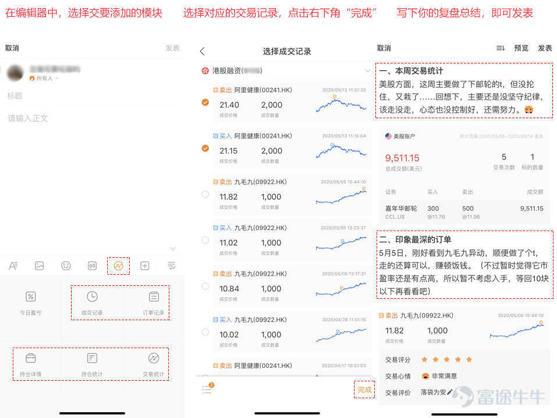Set the 交易评分 third star
Screen dimensions: 557x418
(x=446, y=359)
